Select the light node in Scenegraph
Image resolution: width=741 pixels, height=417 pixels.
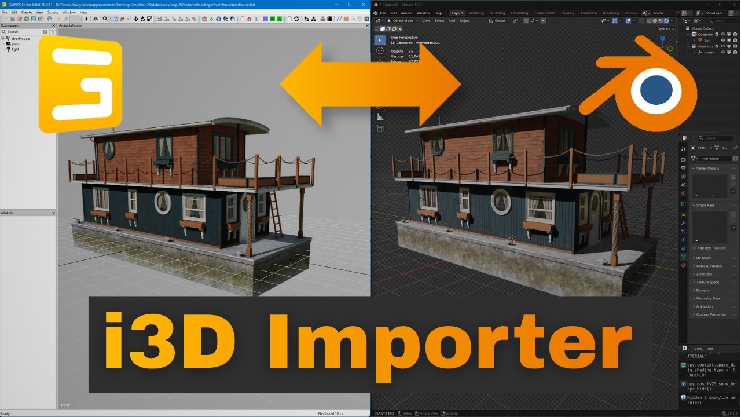[15, 49]
